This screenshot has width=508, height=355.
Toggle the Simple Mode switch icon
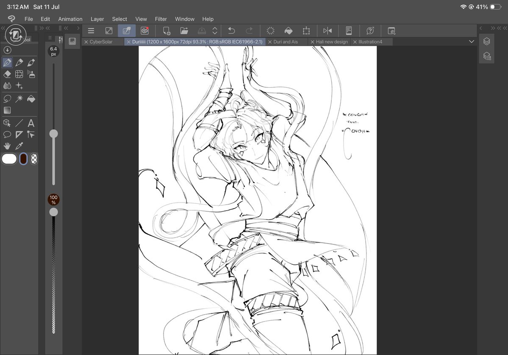click(x=109, y=31)
